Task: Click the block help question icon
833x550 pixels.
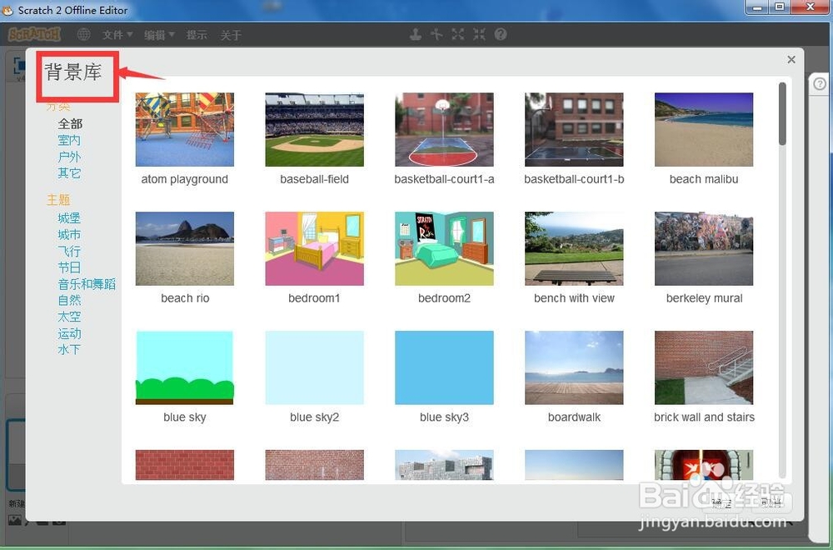Action: pos(501,34)
